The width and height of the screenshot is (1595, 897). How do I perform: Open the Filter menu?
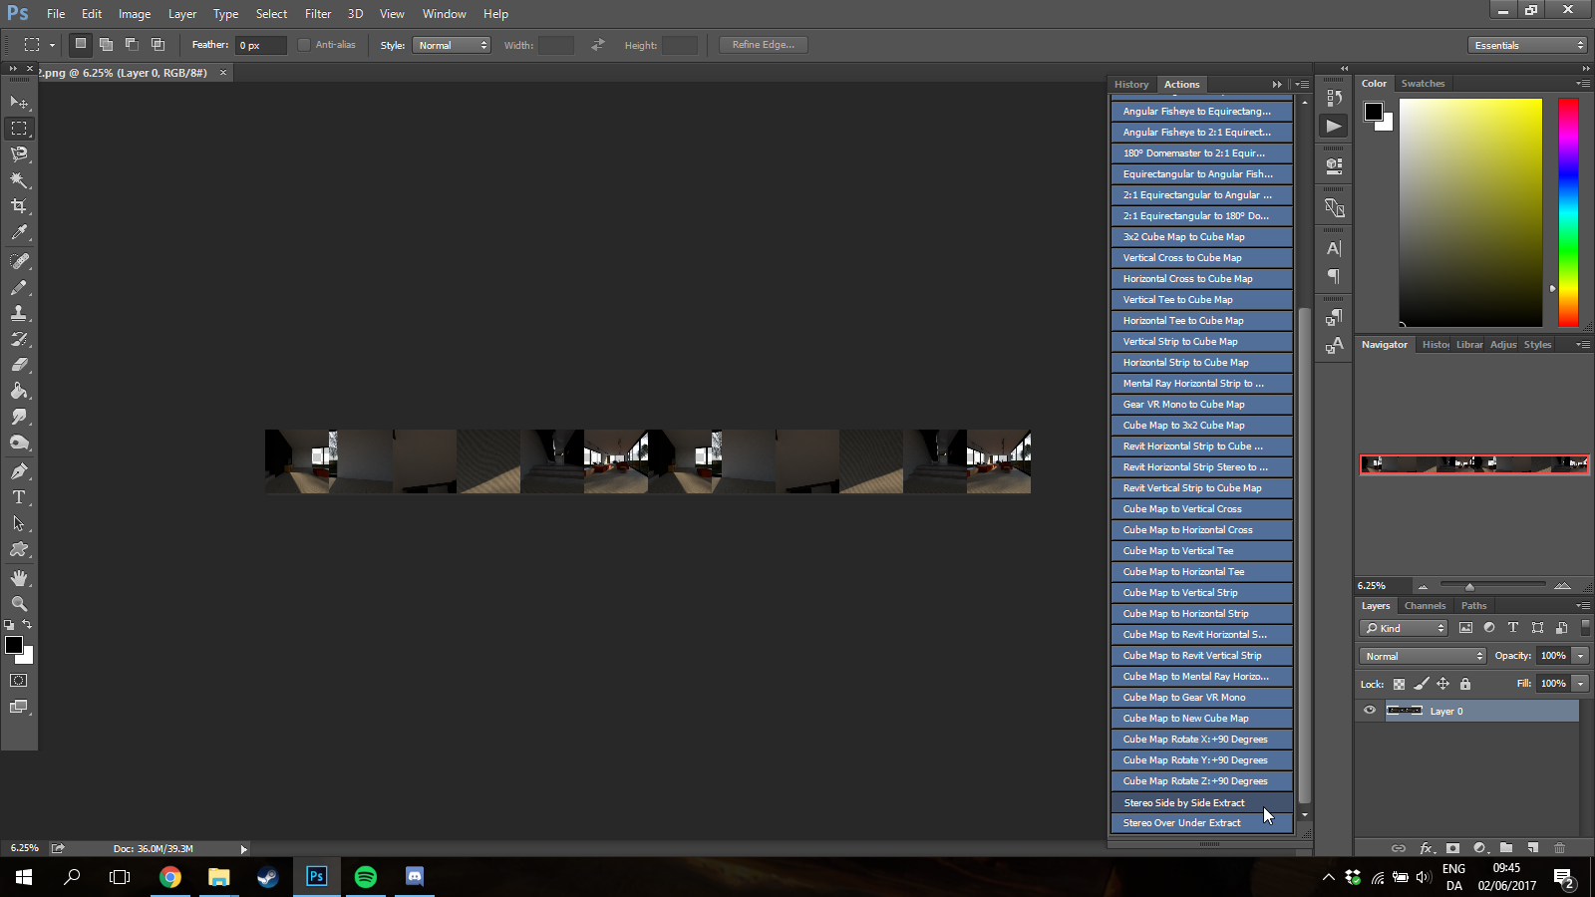click(318, 14)
